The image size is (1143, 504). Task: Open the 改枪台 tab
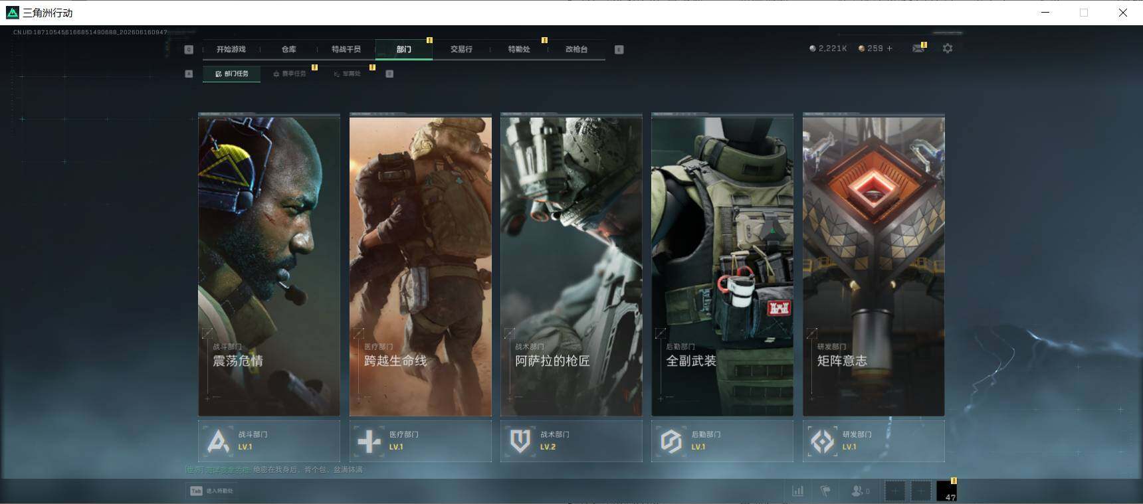[x=576, y=49]
